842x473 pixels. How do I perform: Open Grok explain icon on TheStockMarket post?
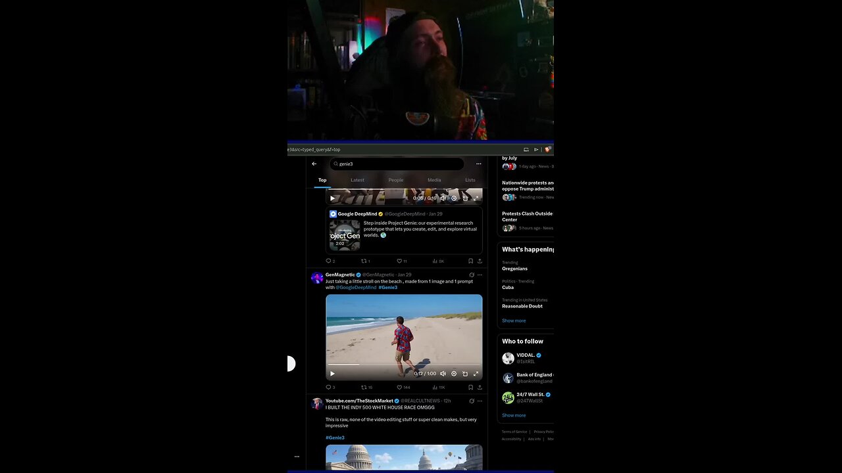pyautogui.click(x=472, y=401)
